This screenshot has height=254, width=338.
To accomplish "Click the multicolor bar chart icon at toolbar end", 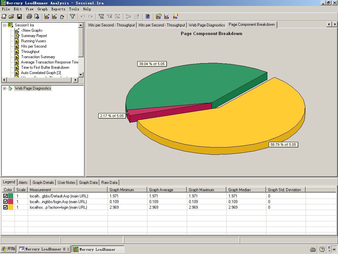I will coord(176,17).
